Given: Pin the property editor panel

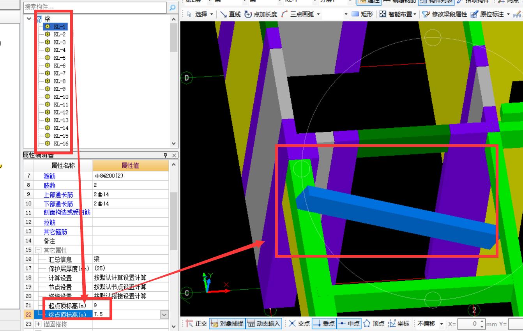Looking at the screenshot, I should 165,155.
